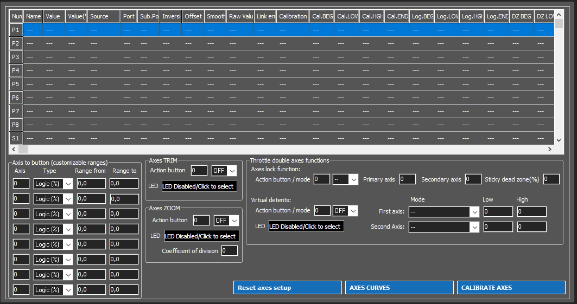
Task: Open last row Logic (%) type dropdown
Action: [53, 290]
